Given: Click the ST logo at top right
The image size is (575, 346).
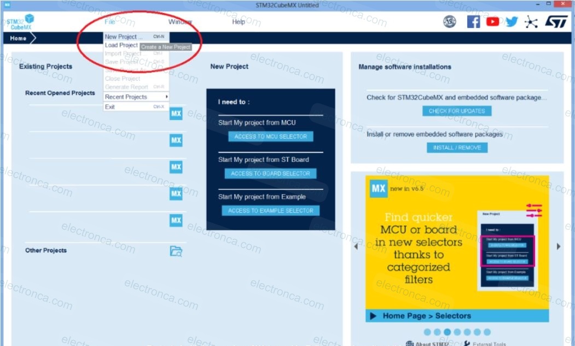Looking at the screenshot, I should click(x=556, y=22).
